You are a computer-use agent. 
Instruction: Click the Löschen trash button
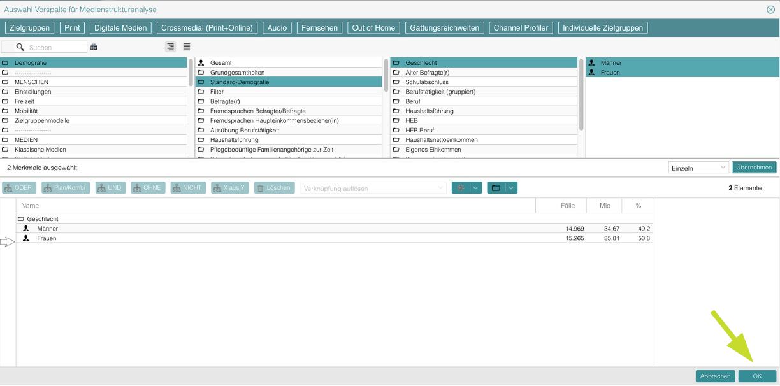pos(275,188)
